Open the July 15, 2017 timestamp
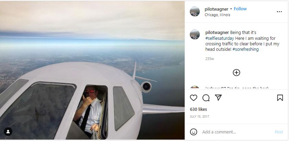Screen dimensions: 289x141 199,117
